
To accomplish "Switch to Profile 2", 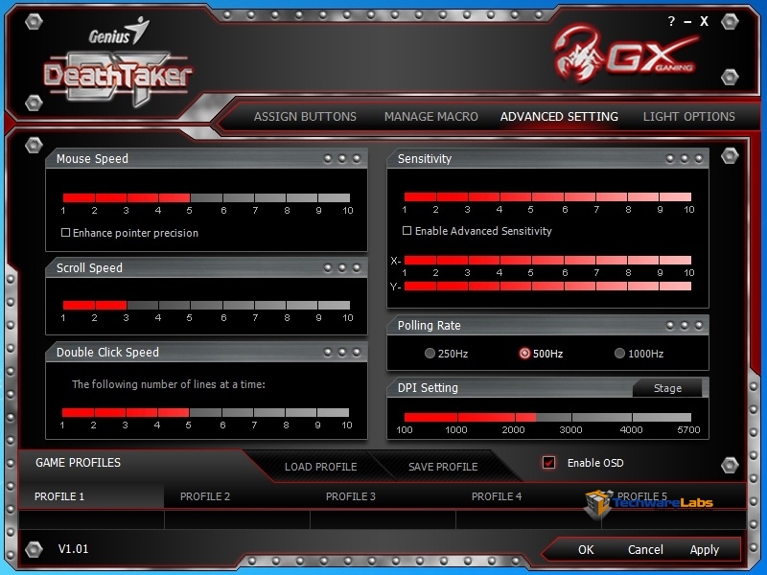I will 205,496.
